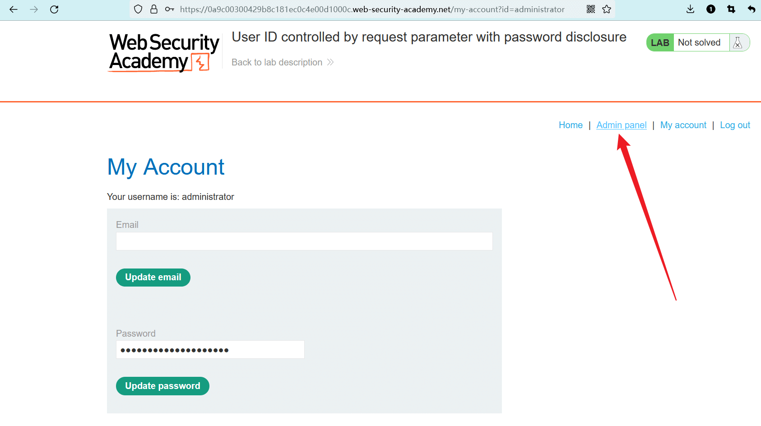Click the screenshot crop icon in toolbar
761x426 pixels.
[x=731, y=9]
